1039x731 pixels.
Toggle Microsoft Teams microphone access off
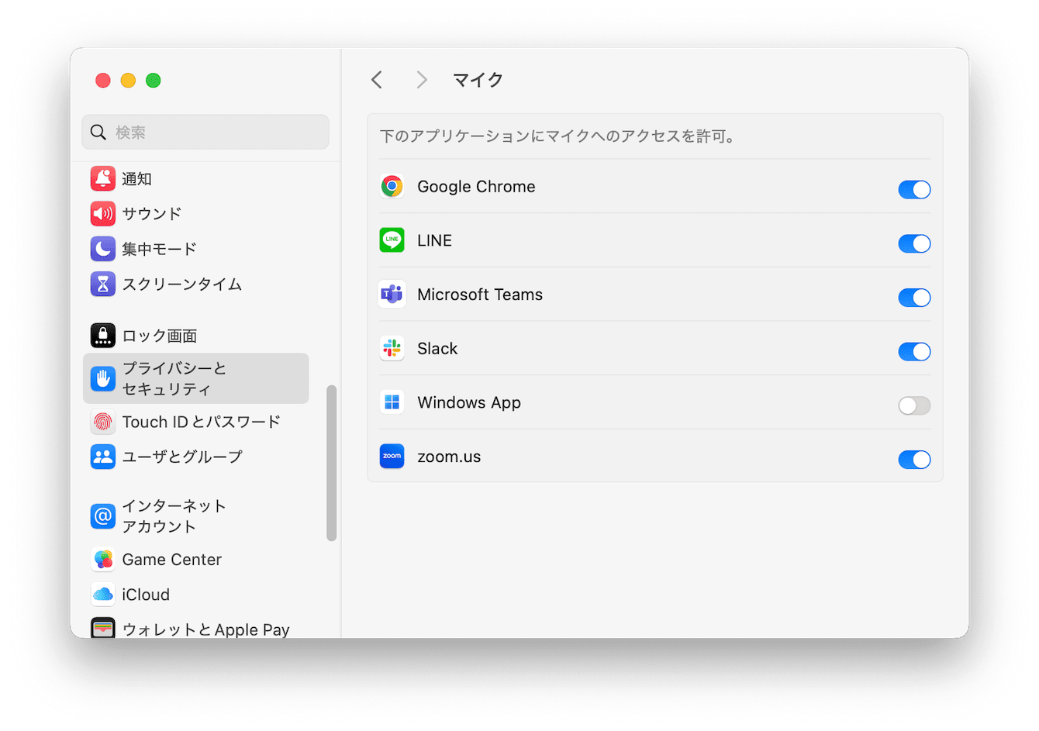(x=914, y=298)
